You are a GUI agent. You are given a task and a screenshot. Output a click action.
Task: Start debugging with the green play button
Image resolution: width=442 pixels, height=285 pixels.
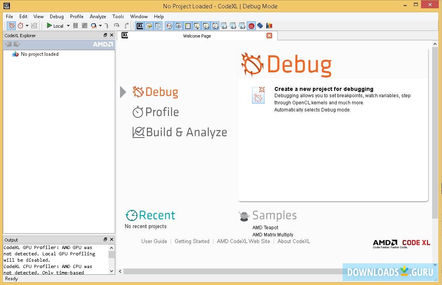pos(50,26)
